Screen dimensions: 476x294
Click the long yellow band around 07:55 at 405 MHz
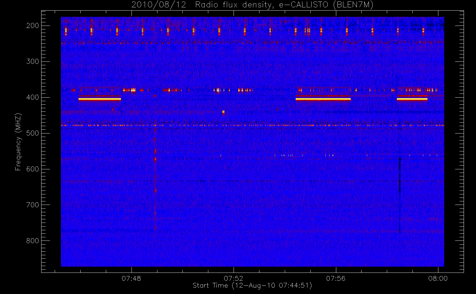pyautogui.click(x=323, y=99)
